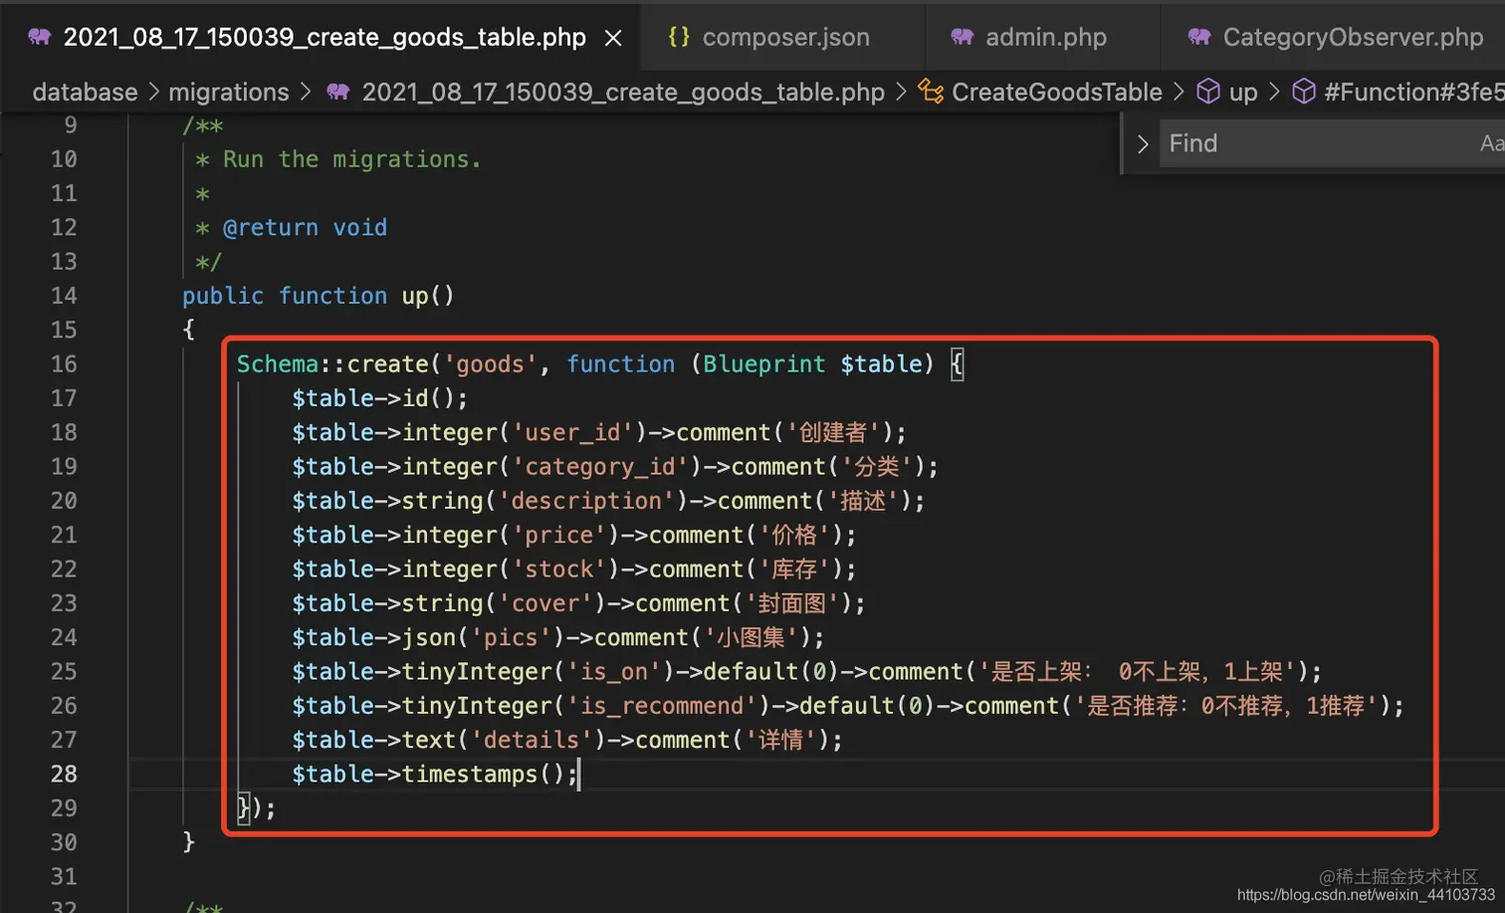Click the cube icon beside up breadcrumb
The image size is (1505, 913).
(x=1208, y=92)
